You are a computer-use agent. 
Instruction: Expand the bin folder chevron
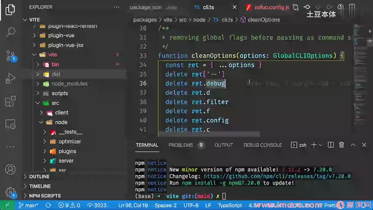(x=38, y=64)
